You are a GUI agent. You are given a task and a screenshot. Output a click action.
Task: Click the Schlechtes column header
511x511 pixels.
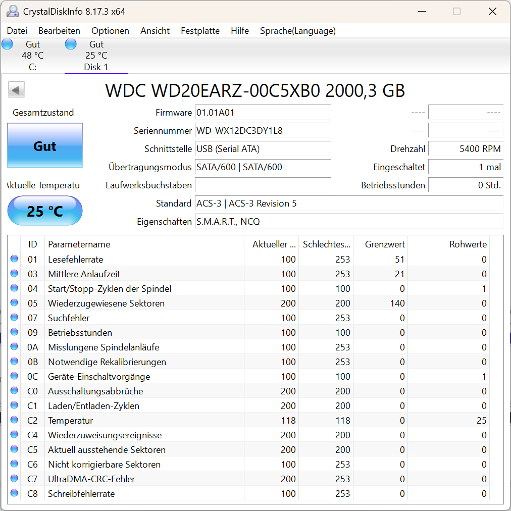point(326,244)
